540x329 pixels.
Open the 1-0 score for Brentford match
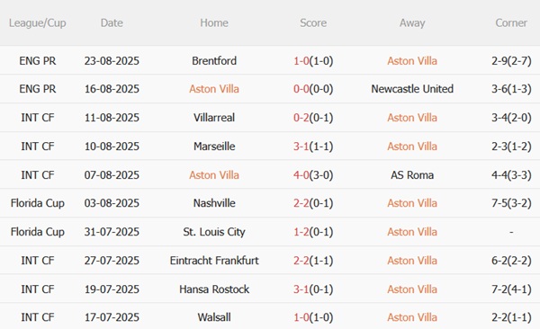pos(301,61)
